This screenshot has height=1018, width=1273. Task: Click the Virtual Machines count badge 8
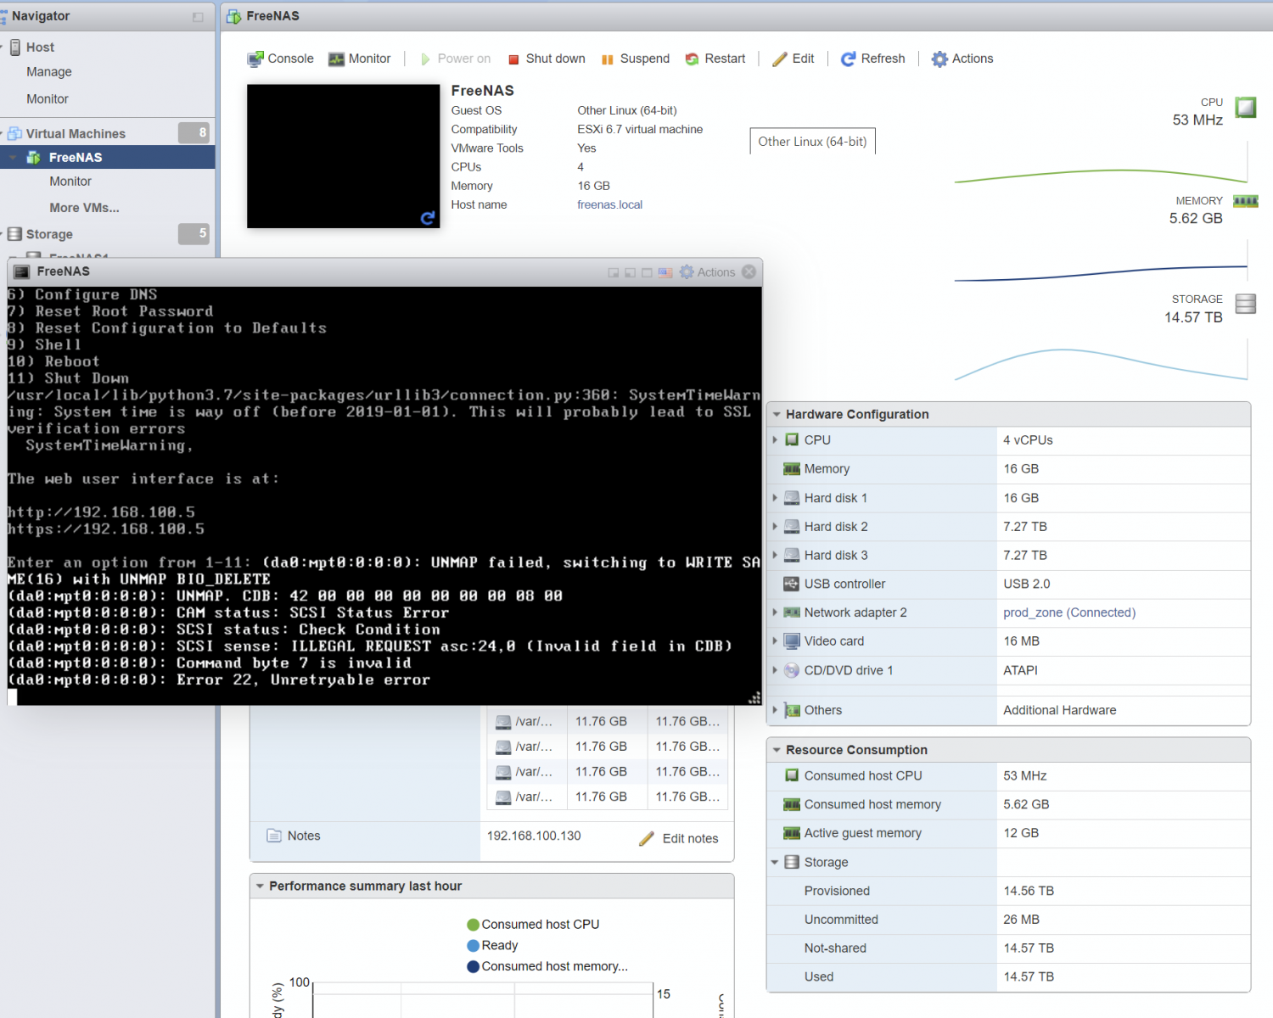tap(193, 132)
